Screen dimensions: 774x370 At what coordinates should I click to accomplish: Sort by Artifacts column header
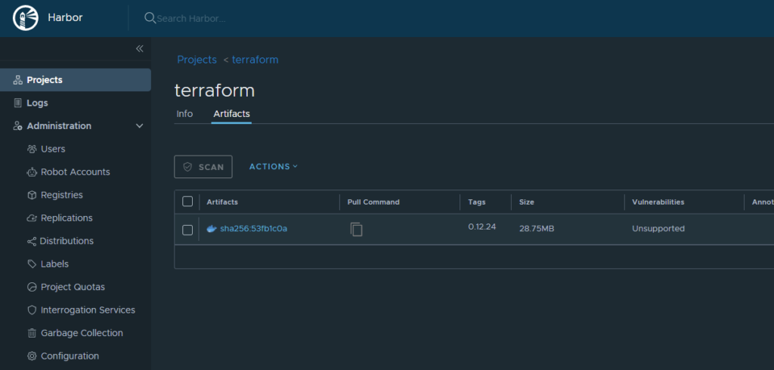point(222,202)
